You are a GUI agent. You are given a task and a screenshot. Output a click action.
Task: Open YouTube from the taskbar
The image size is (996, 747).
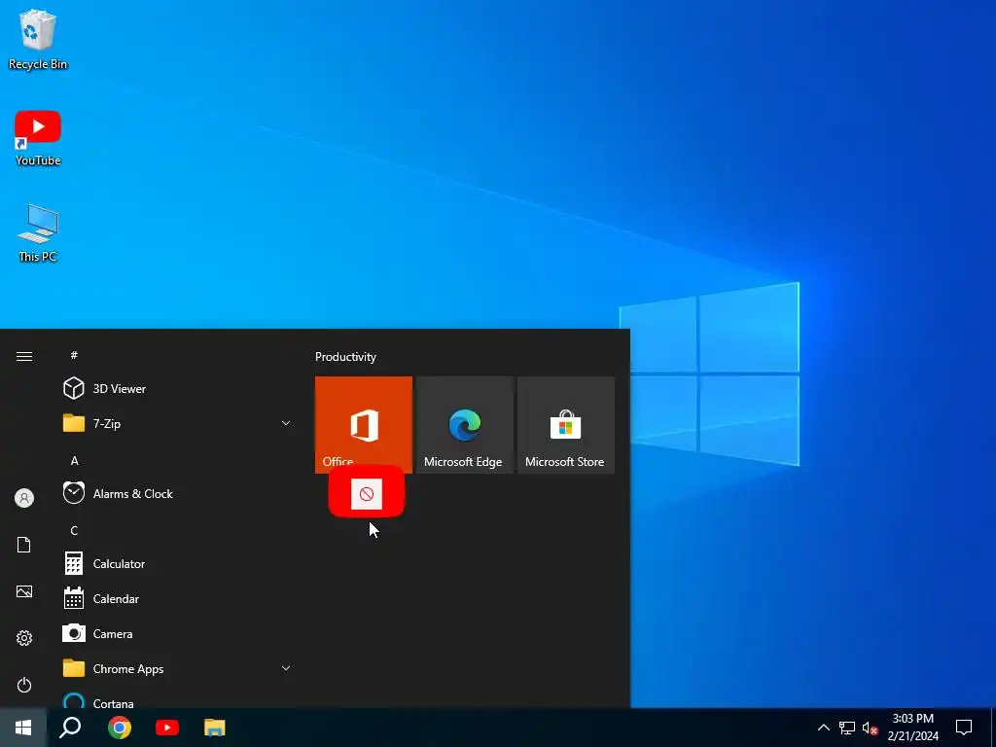point(167,728)
